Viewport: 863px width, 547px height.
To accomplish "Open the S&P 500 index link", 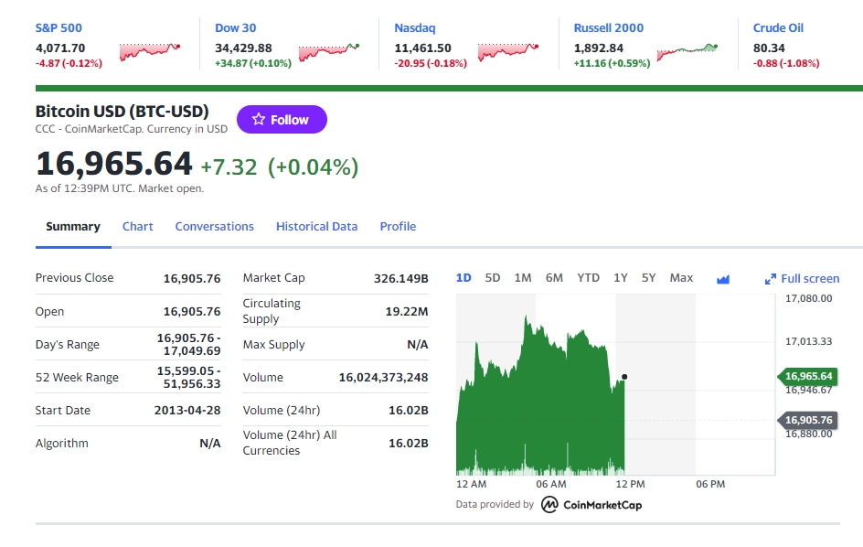I will (x=59, y=28).
